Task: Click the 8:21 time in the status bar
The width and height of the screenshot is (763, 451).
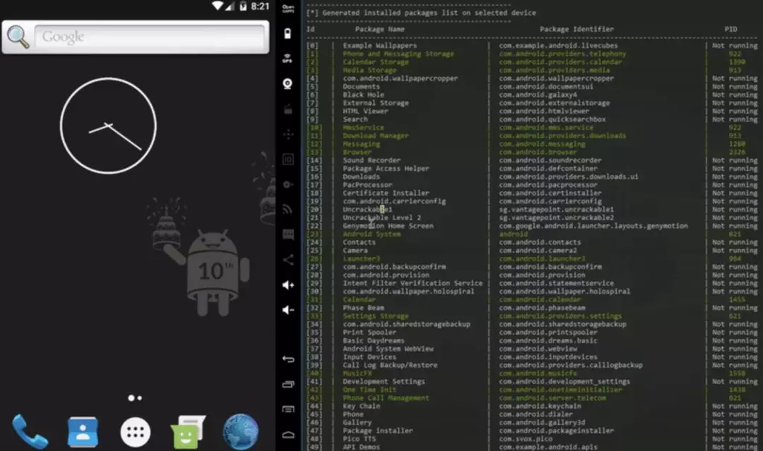Action: click(260, 6)
